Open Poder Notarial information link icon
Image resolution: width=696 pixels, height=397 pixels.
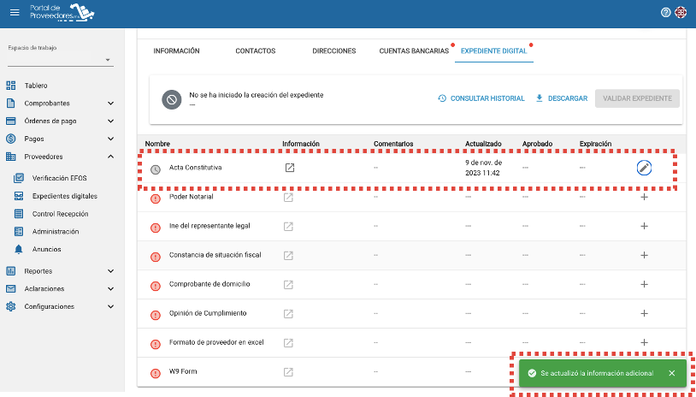click(288, 197)
